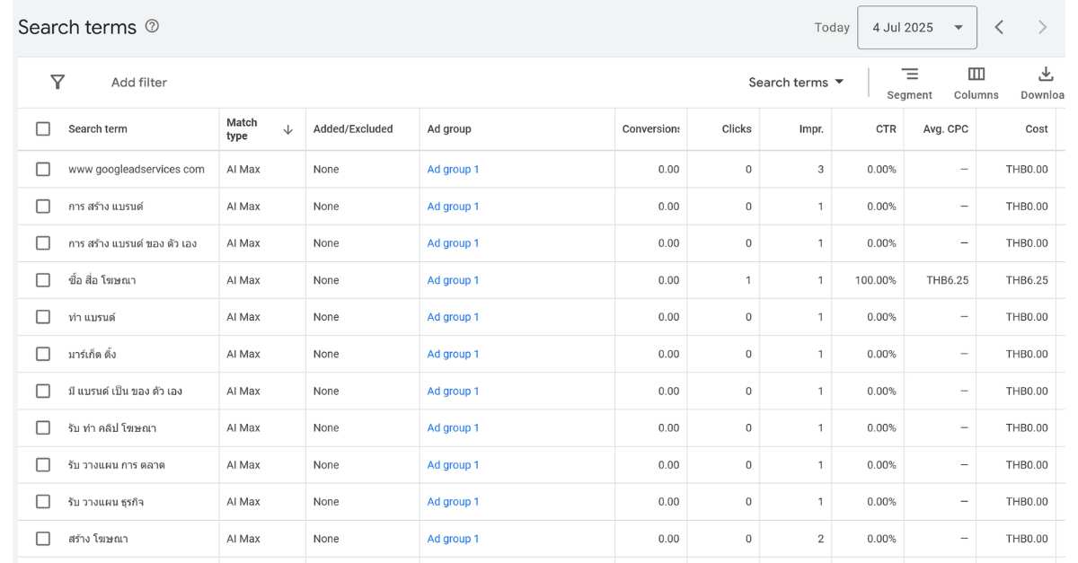Open Ad group 1 link in first row
This screenshot has height=563, width=1078.
[453, 170]
